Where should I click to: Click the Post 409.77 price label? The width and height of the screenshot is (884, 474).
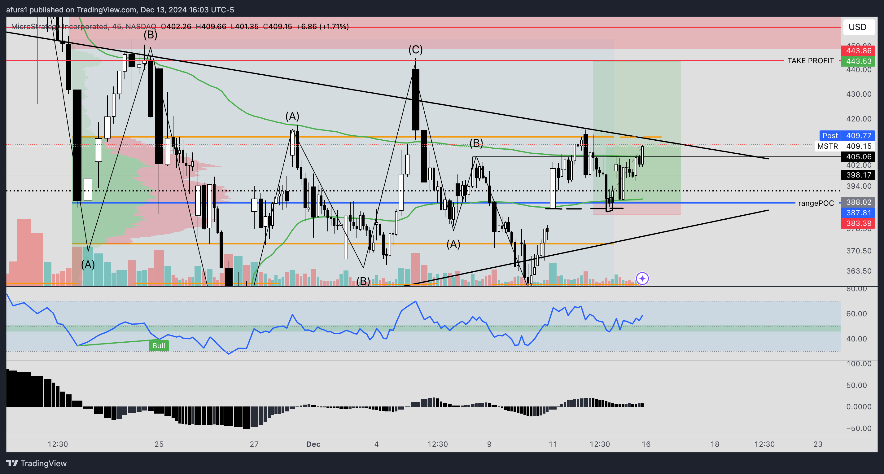pos(847,136)
